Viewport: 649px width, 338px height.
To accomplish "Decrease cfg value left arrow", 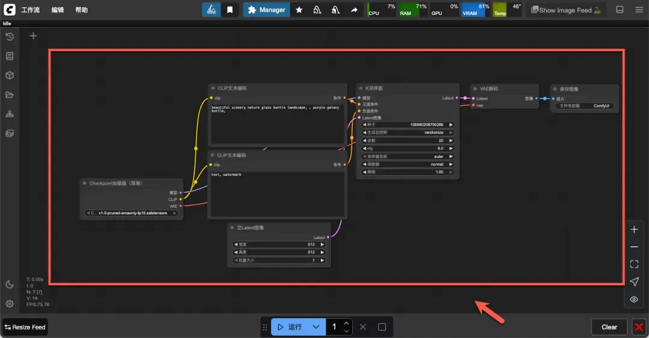I will (364, 148).
